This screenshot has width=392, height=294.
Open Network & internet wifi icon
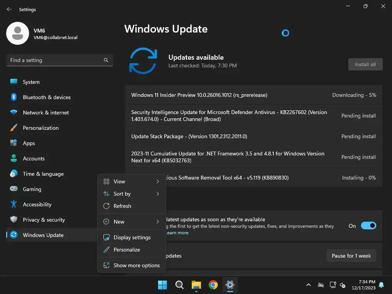pos(14,112)
